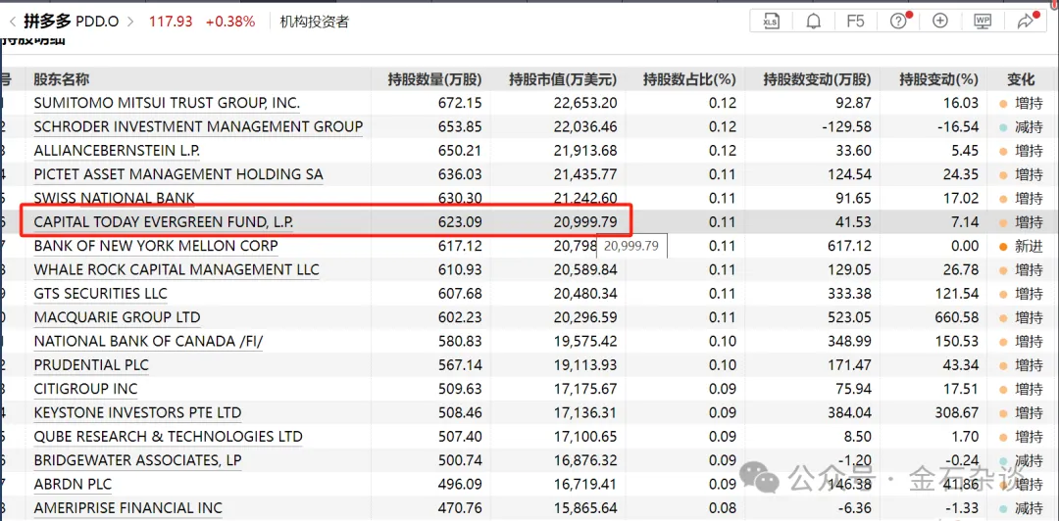Image resolution: width=1059 pixels, height=521 pixels.
Task: Click 减持 status in Schroder row
Action: [1028, 127]
